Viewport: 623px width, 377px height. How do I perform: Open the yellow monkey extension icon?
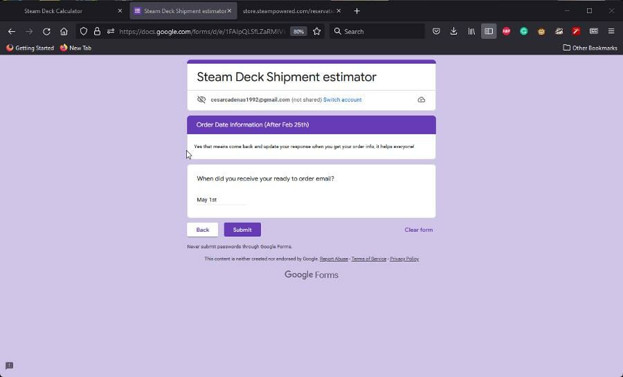[x=541, y=31]
